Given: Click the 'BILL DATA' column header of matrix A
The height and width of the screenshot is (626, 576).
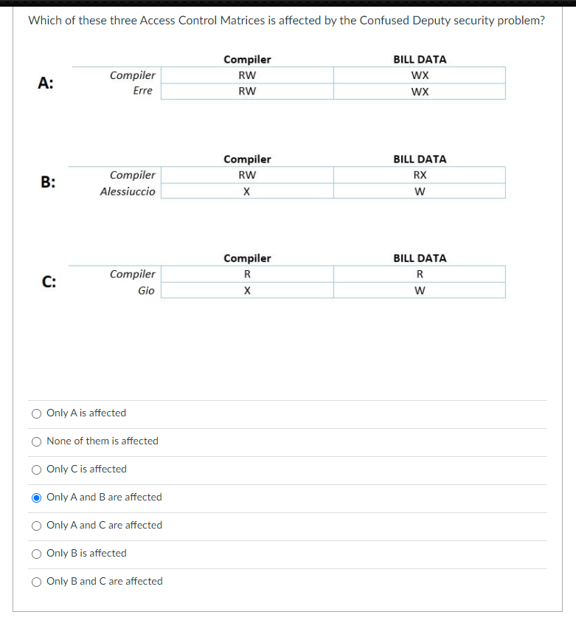Looking at the screenshot, I should click(420, 59).
